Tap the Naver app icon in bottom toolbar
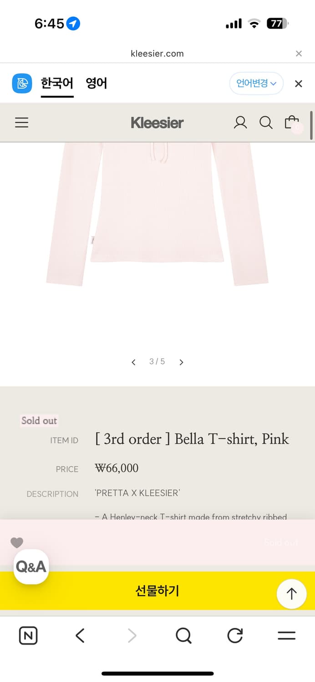Screen dimensions: 315x682 (x=28, y=636)
